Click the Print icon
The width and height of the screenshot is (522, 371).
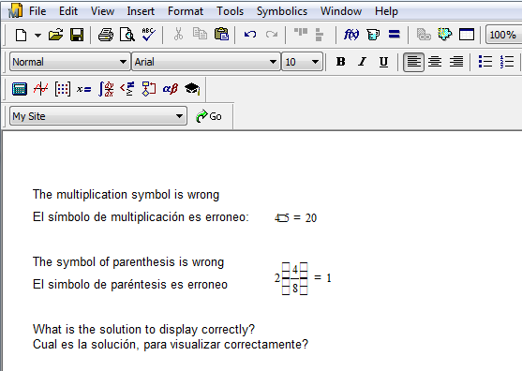pyautogui.click(x=106, y=35)
